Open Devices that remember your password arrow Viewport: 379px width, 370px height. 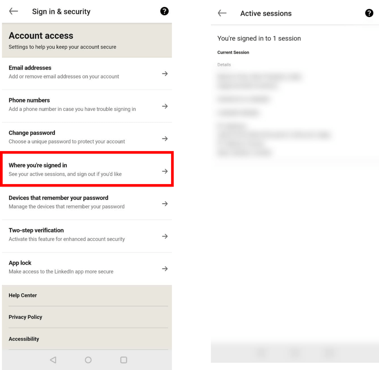click(x=165, y=204)
